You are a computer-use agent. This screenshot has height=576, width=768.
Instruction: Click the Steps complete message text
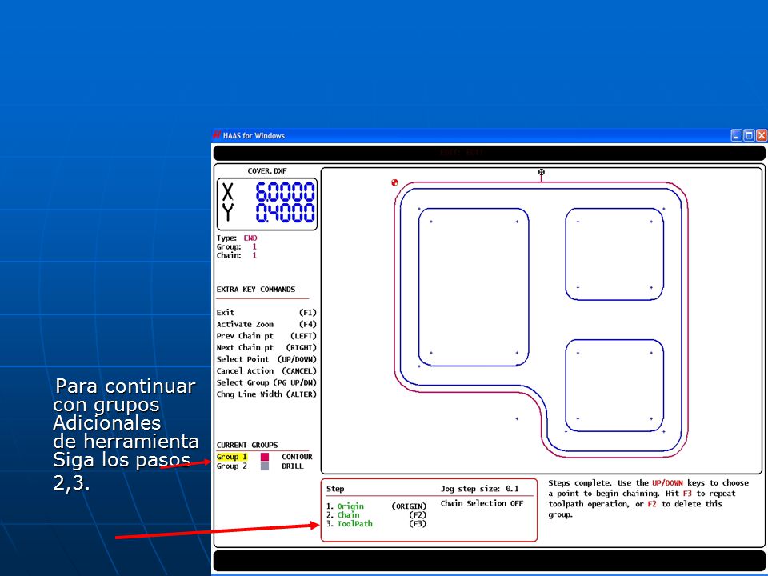pyautogui.click(x=649, y=498)
